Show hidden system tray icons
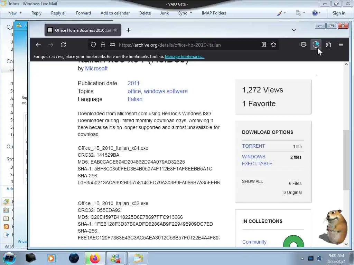 point(302,258)
